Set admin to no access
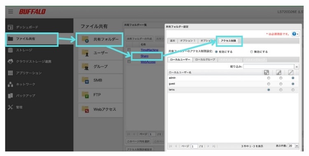 click(x=293, y=78)
